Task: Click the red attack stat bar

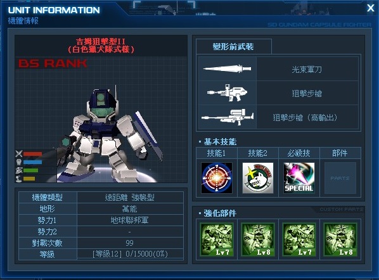Action: (32, 154)
